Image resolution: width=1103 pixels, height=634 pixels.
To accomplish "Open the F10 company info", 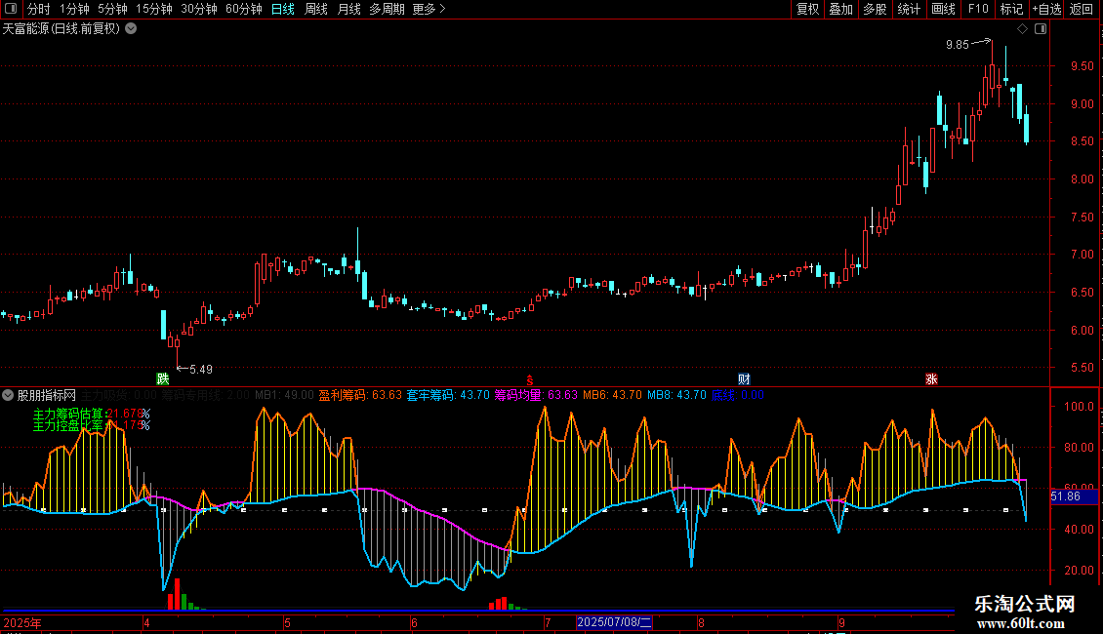I will click(977, 9).
